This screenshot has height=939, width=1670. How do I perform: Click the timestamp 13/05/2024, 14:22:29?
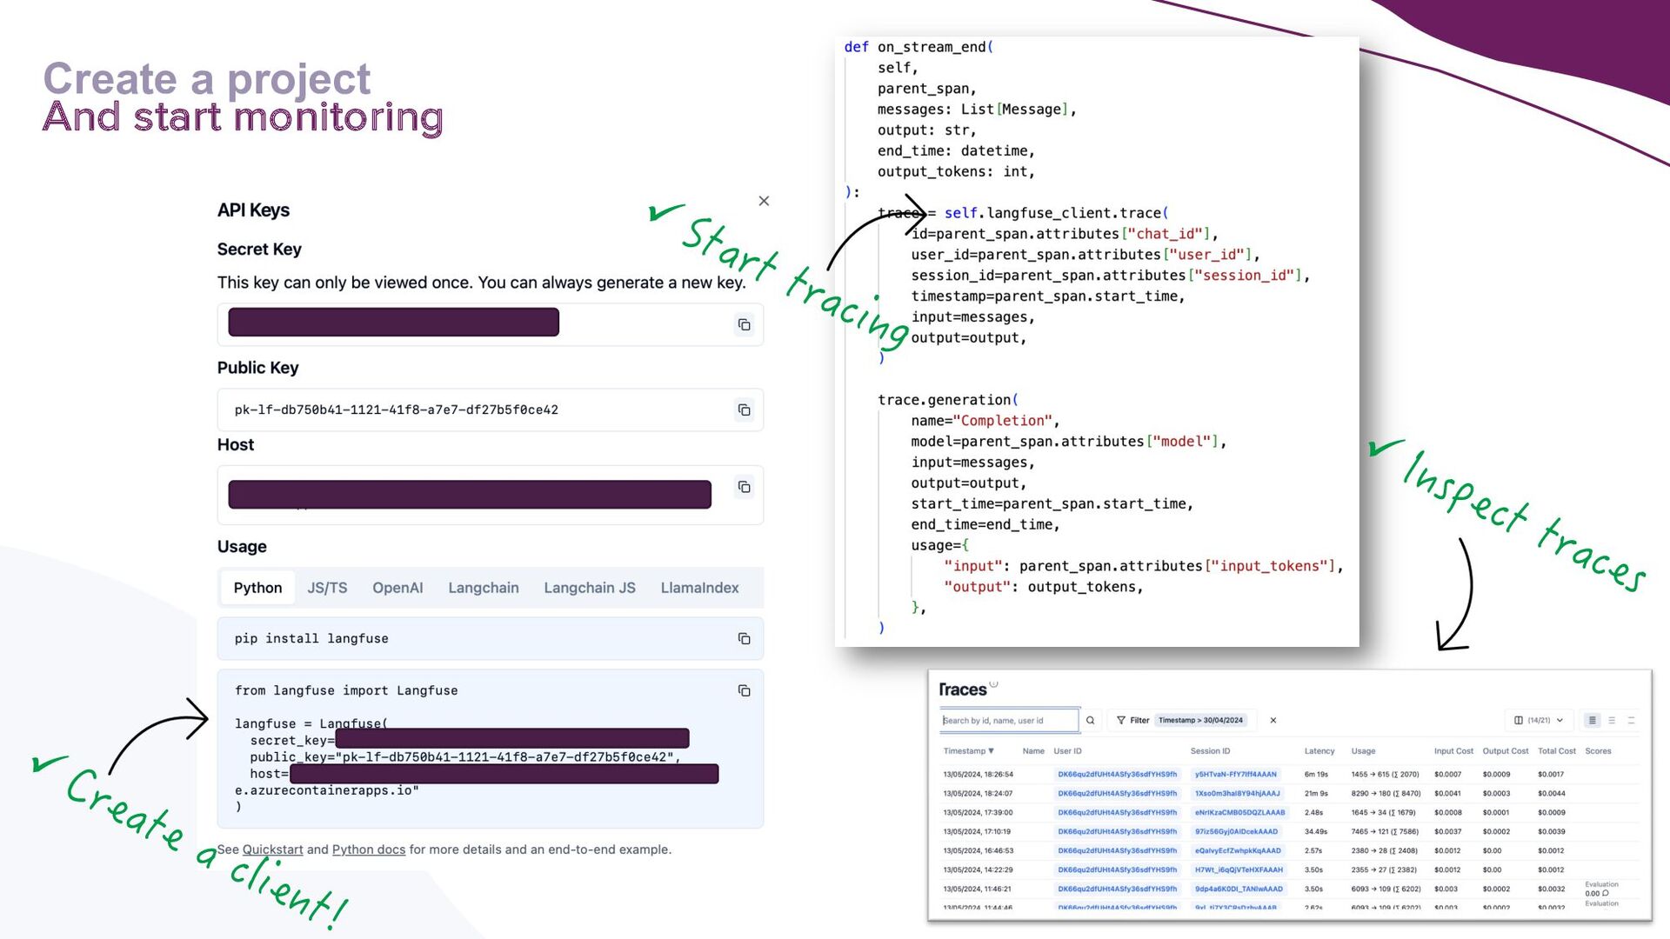click(x=978, y=869)
